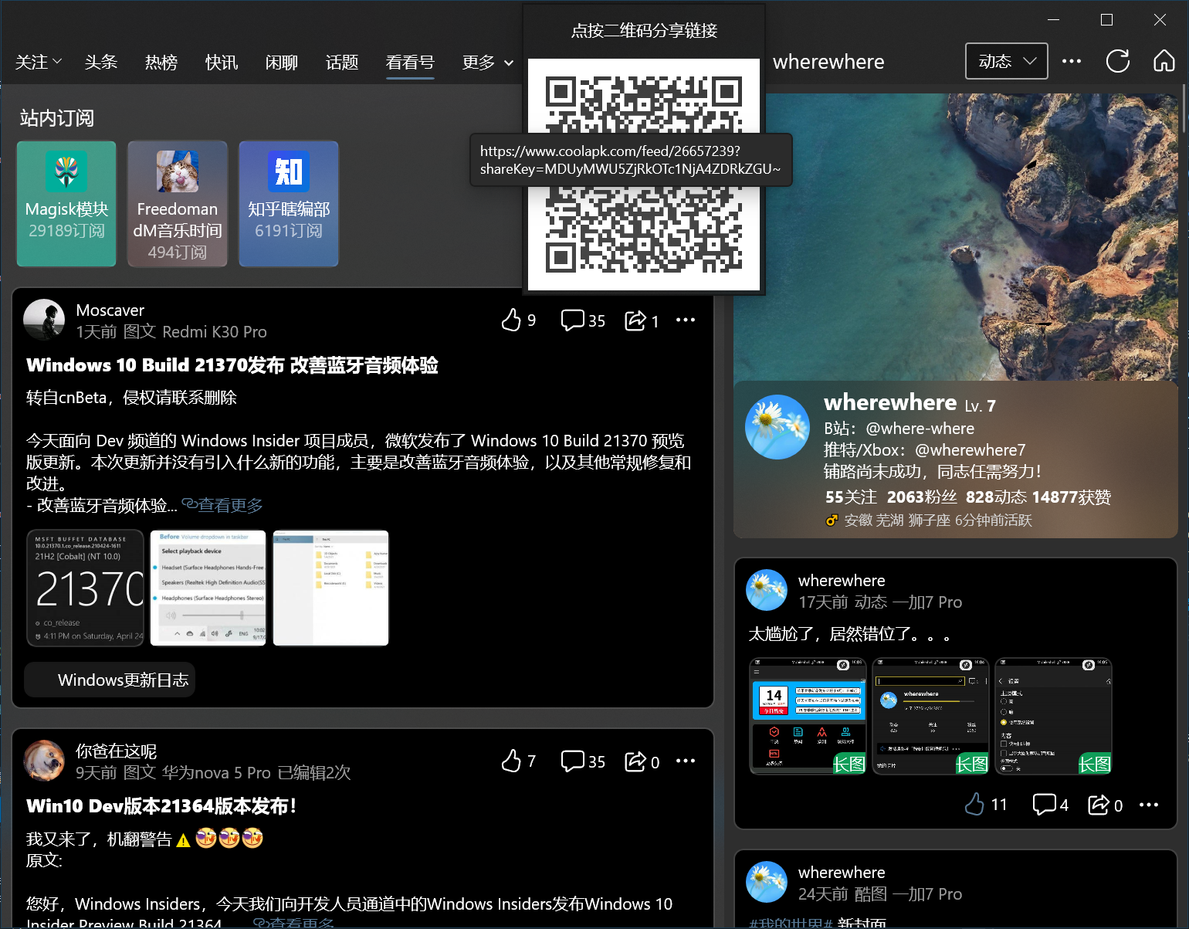Screen dimensions: 1189x929
Task: Open post title Win10 Dev版本21364版本发布
Action: (x=161, y=806)
